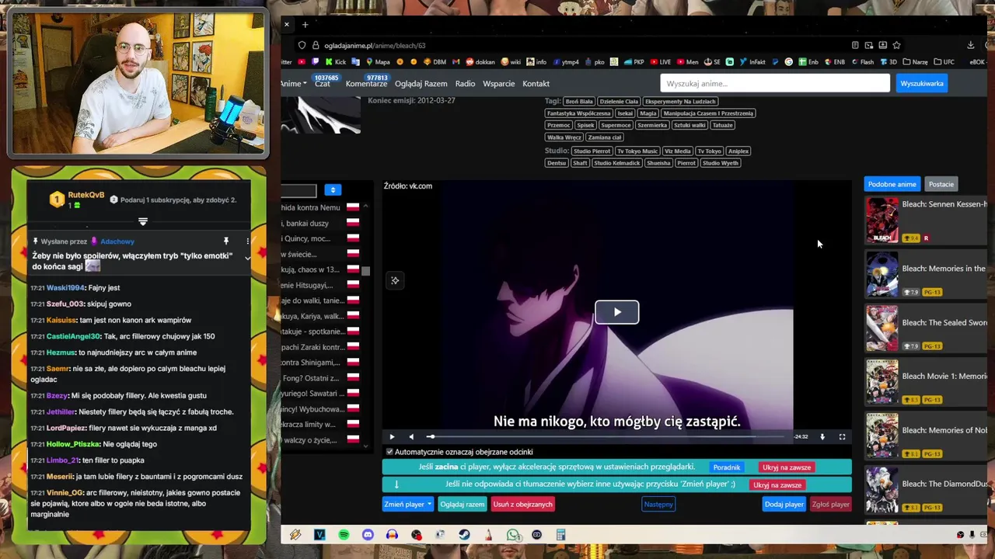Click the magic wand icon on the video
The width and height of the screenshot is (995, 559).
tap(395, 280)
